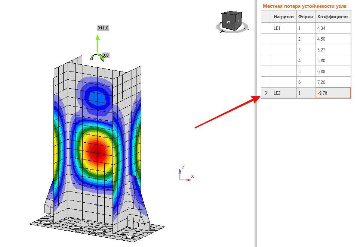This screenshot has height=247, width=357.
Task: Select the LE1 load cell
Action: [284, 28]
